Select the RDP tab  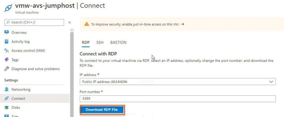click(x=86, y=42)
